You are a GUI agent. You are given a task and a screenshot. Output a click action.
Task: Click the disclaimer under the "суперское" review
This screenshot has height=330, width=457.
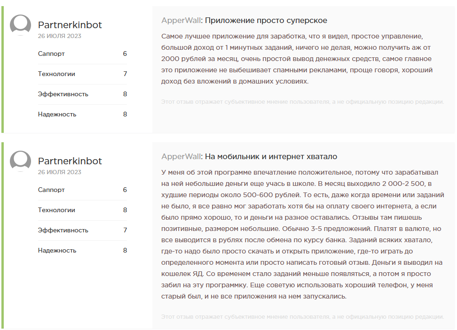click(302, 102)
